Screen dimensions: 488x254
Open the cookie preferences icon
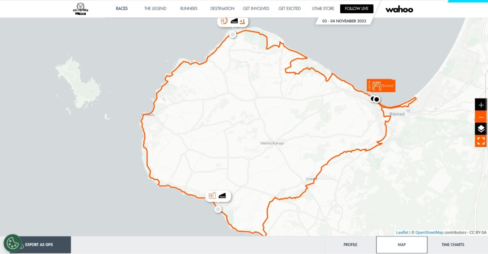coord(12,244)
